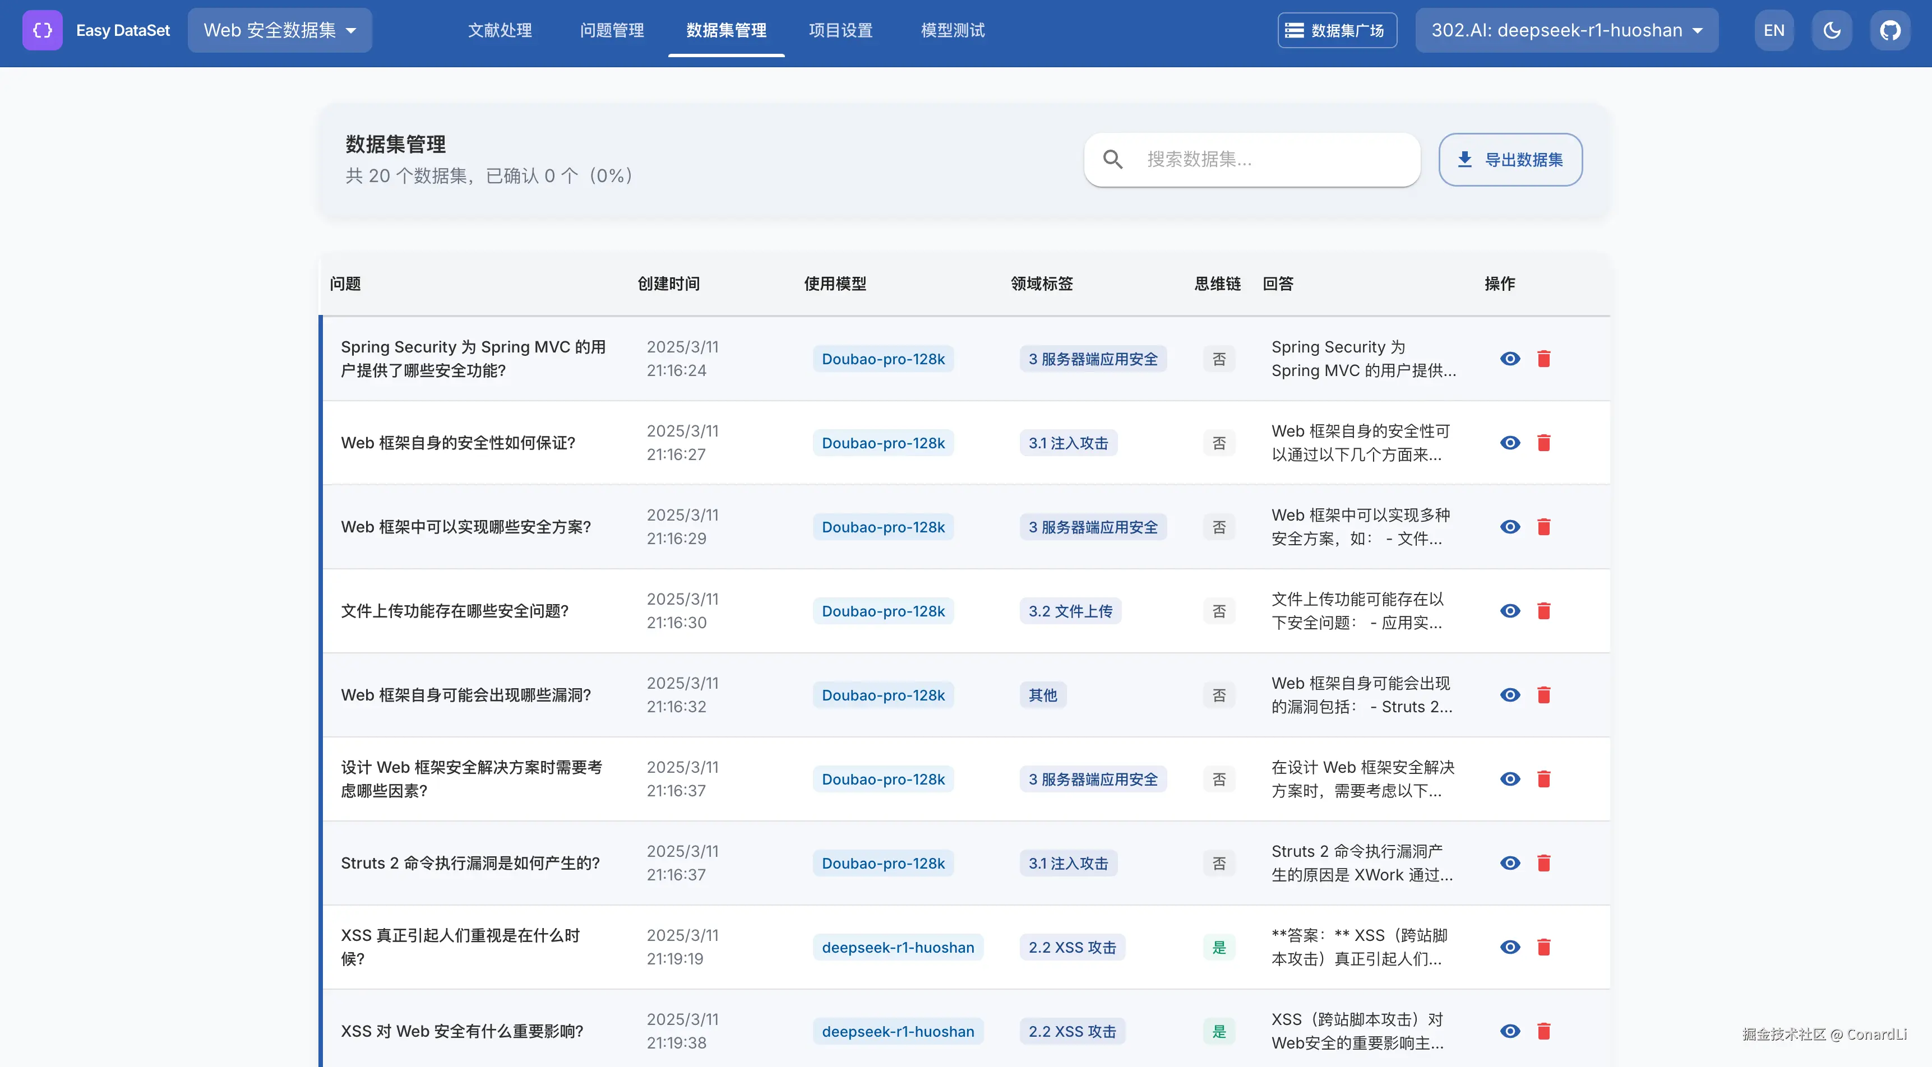Viewport: 1932px width, 1067px height.
Task: Toggle dark mode moon icon
Action: (x=1832, y=31)
